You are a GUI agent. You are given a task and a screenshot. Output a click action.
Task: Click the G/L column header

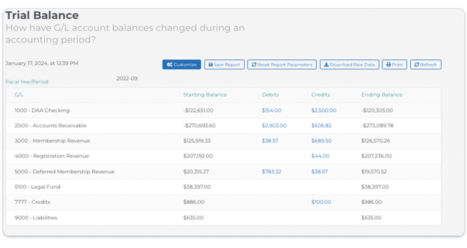(19, 95)
